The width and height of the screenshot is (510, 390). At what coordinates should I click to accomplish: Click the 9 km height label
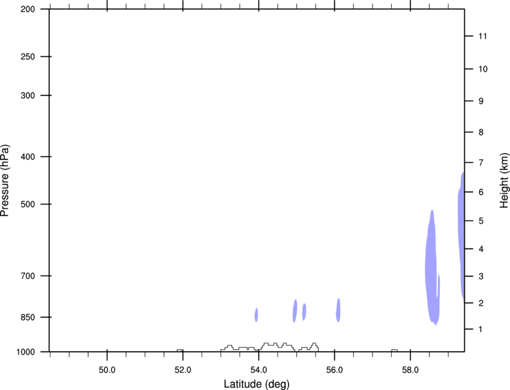(x=481, y=101)
